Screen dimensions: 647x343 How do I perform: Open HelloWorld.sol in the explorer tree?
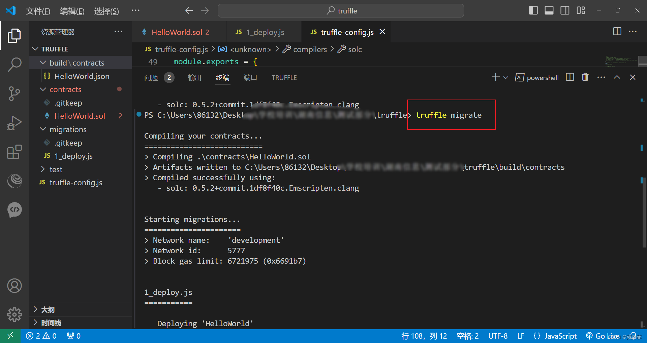tap(81, 116)
